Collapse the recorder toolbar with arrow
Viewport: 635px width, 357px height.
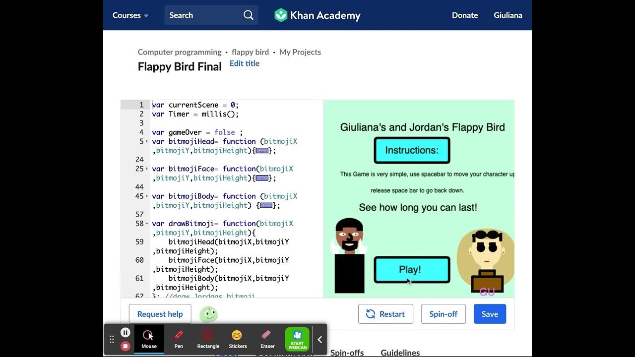pyautogui.click(x=320, y=340)
